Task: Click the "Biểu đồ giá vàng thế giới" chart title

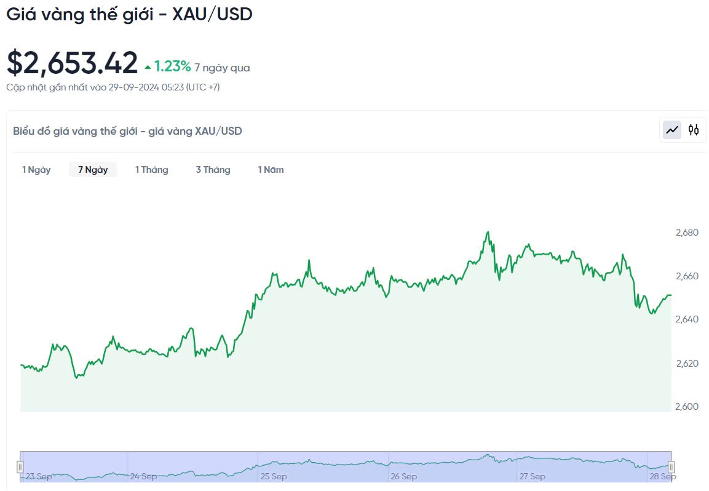Action: 127,130
